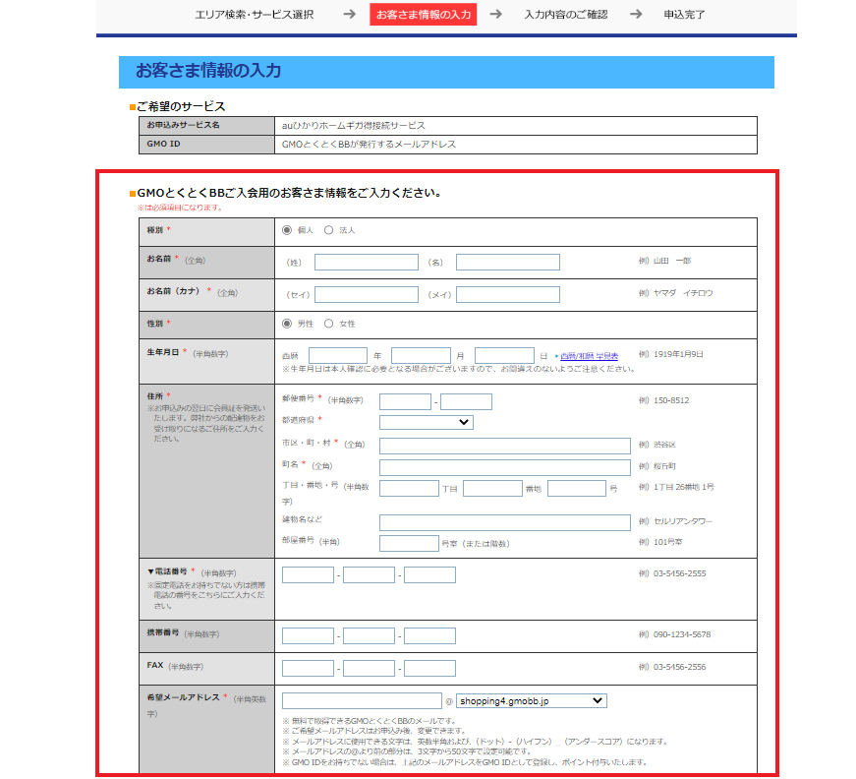
Task: Click the GMOとくとくBBが発行するメールアドレス text
Action: [x=369, y=145]
